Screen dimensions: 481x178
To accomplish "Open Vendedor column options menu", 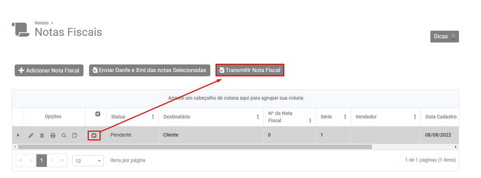I will tap(415, 117).
